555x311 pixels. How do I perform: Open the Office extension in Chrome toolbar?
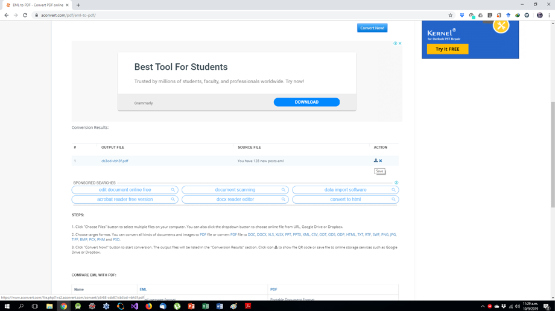(x=499, y=15)
